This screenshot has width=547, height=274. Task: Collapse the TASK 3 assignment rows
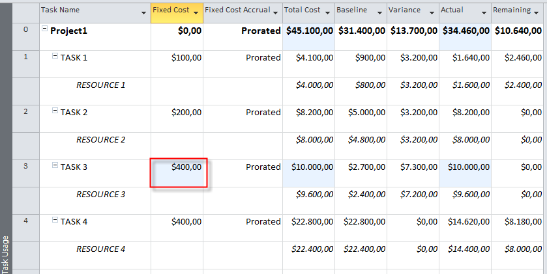coord(55,167)
